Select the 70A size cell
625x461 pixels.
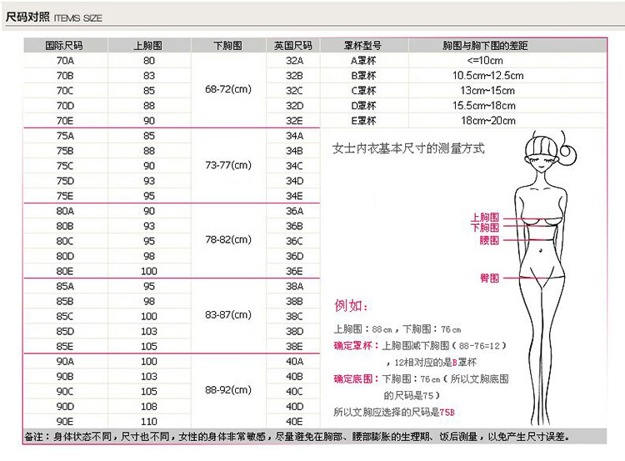pyautogui.click(x=64, y=61)
